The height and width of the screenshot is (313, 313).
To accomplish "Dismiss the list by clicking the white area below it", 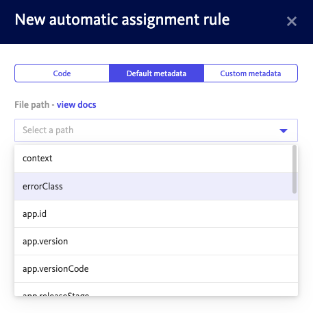I will pos(156,305).
